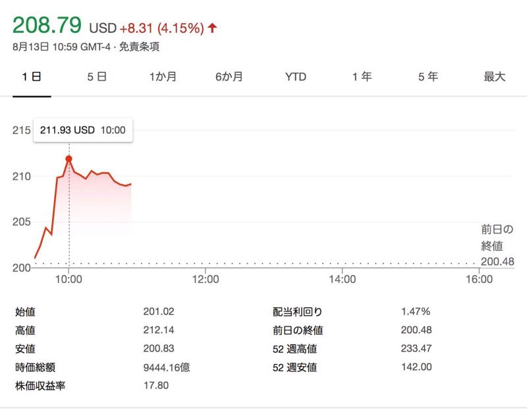
Task: Switch to the YTD tab
Action: 296,77
